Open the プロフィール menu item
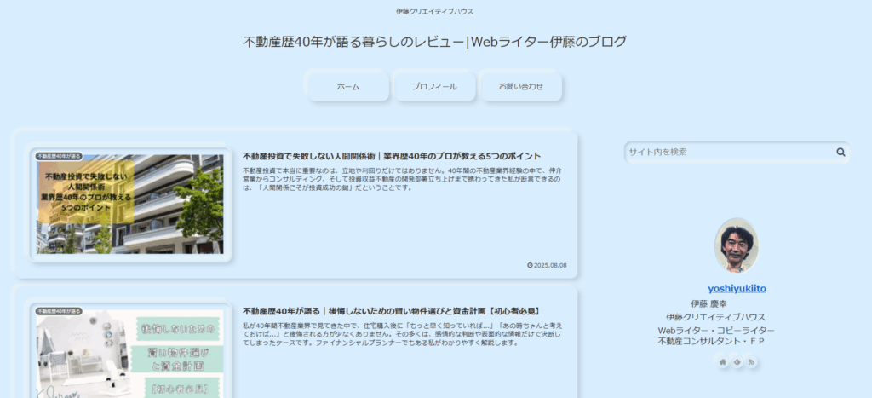 pyautogui.click(x=434, y=87)
